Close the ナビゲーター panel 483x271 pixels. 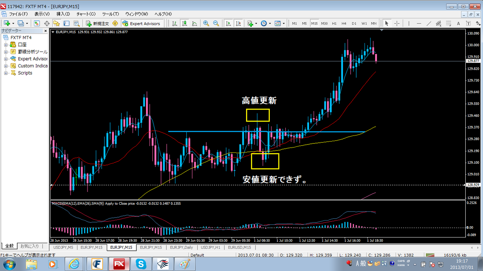46,31
